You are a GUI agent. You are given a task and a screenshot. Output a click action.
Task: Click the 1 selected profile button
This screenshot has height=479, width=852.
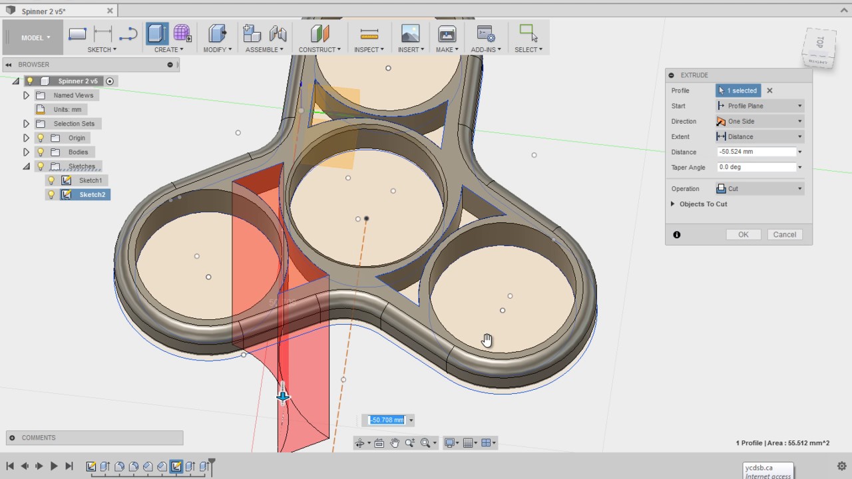pos(738,90)
